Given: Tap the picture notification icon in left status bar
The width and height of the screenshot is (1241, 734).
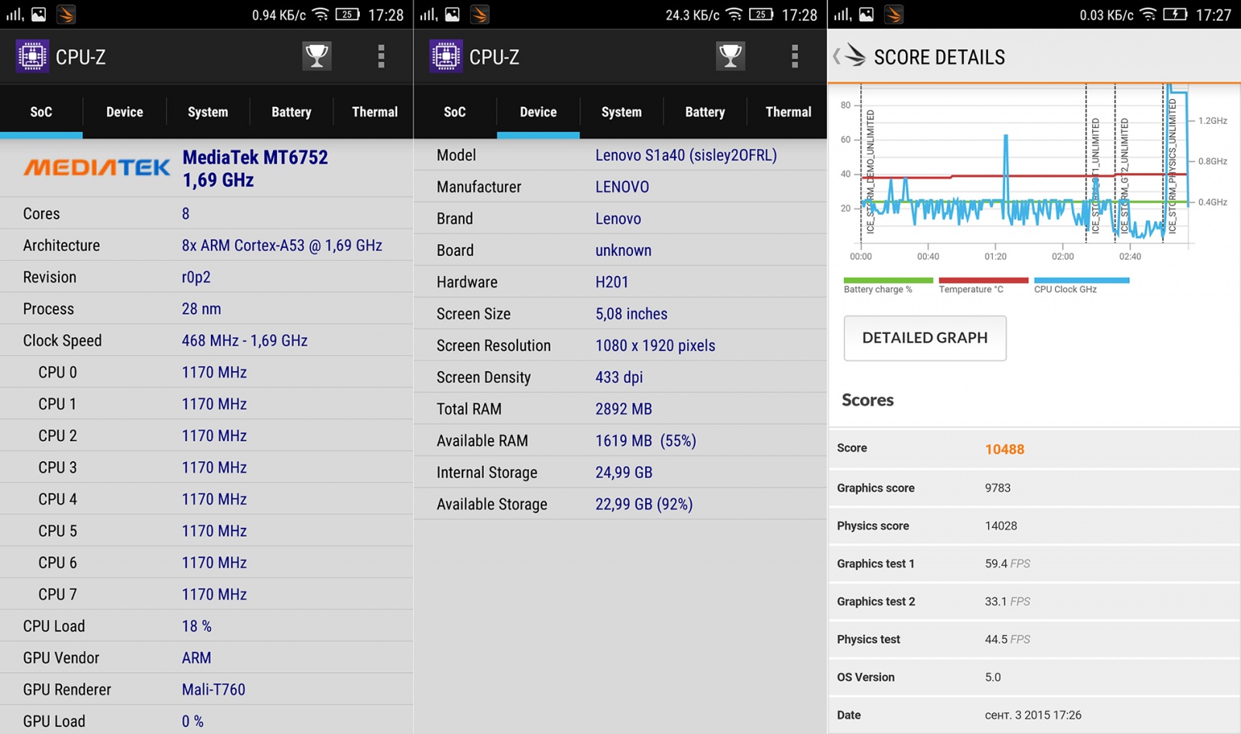Looking at the screenshot, I should (38, 15).
